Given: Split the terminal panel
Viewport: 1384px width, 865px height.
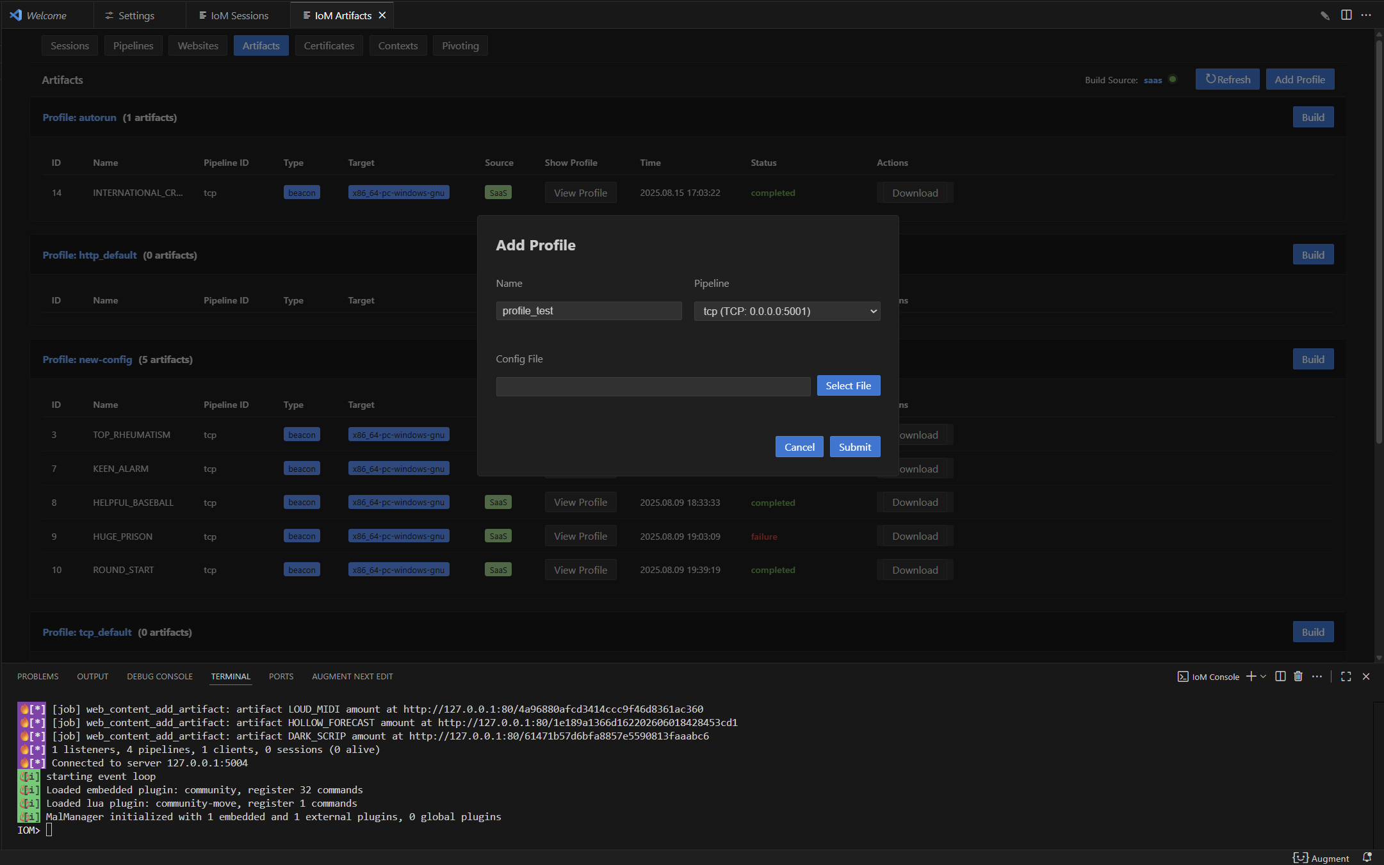Looking at the screenshot, I should 1280,676.
